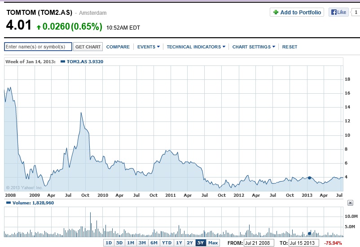
Task: Select the 3M time range
Action: pos(142,243)
